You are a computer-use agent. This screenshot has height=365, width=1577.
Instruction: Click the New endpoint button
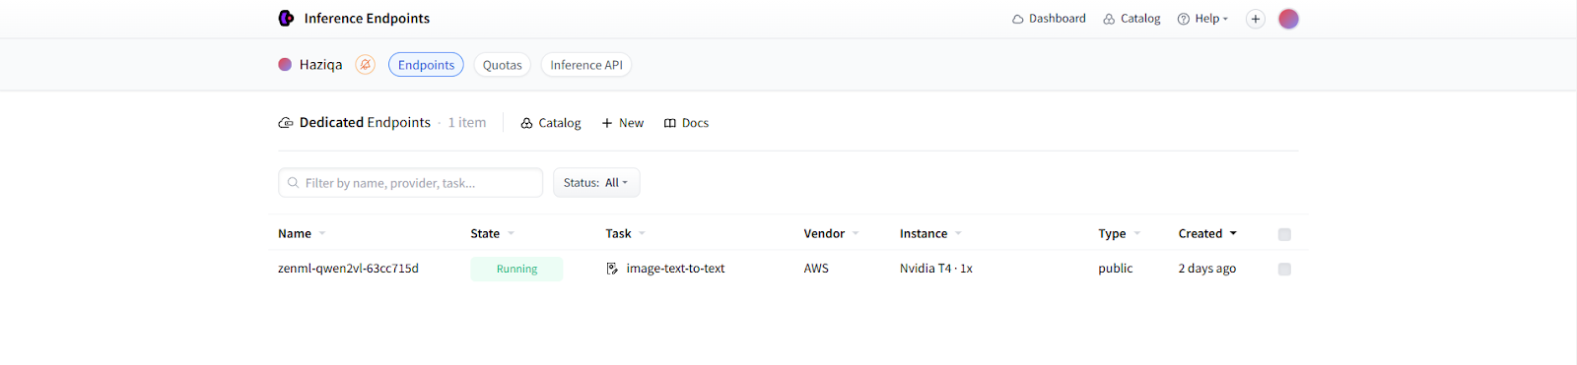click(x=623, y=123)
